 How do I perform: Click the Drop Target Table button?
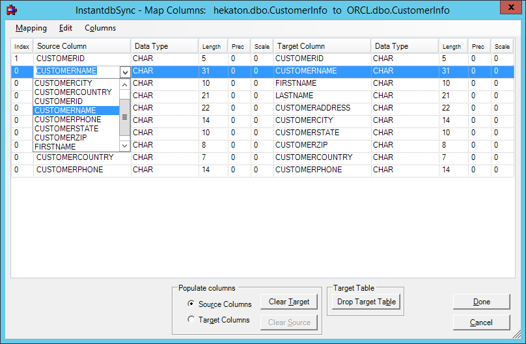[367, 302]
